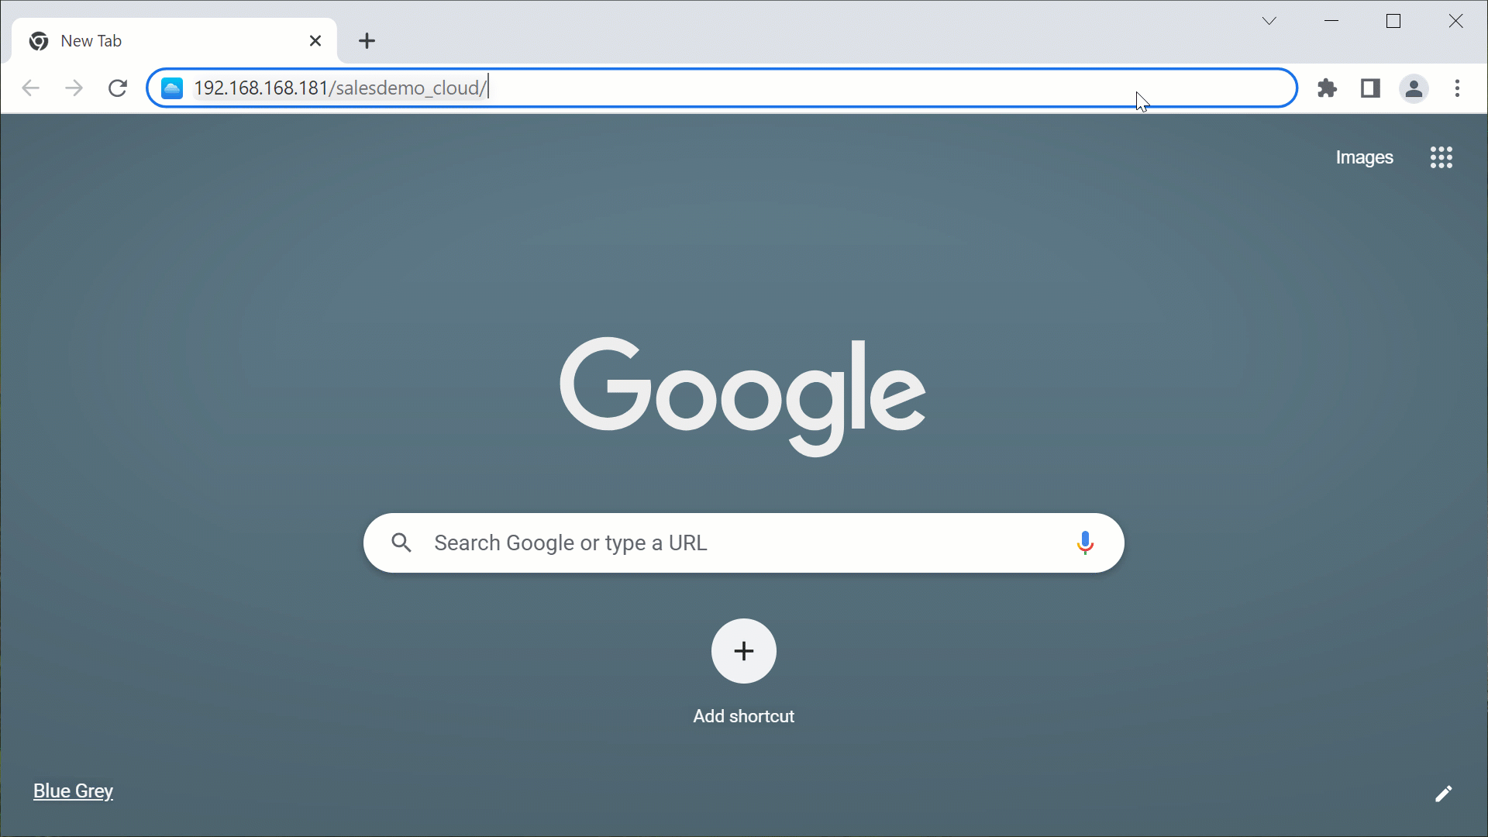Select the New Tab tab

pyautogui.click(x=174, y=41)
